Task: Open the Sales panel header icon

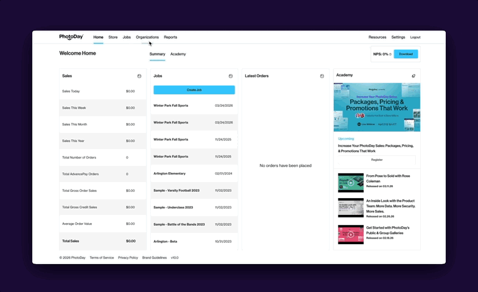Action: click(139, 76)
